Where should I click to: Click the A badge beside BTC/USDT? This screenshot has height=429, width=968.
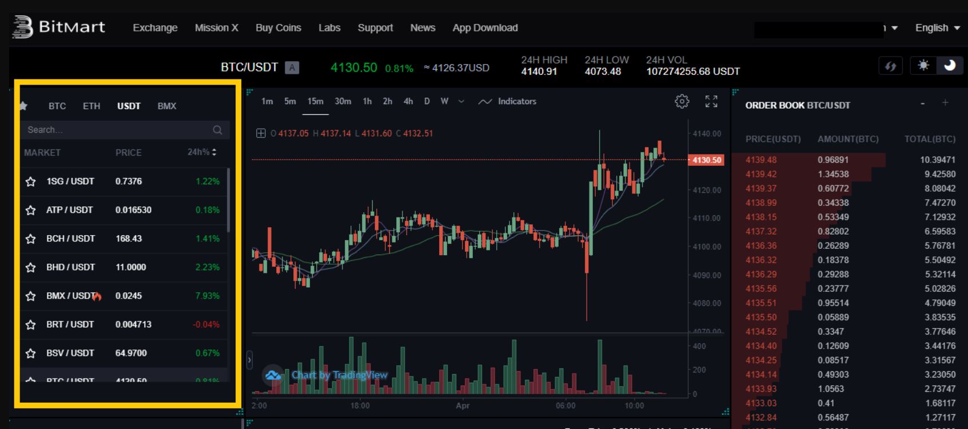292,67
